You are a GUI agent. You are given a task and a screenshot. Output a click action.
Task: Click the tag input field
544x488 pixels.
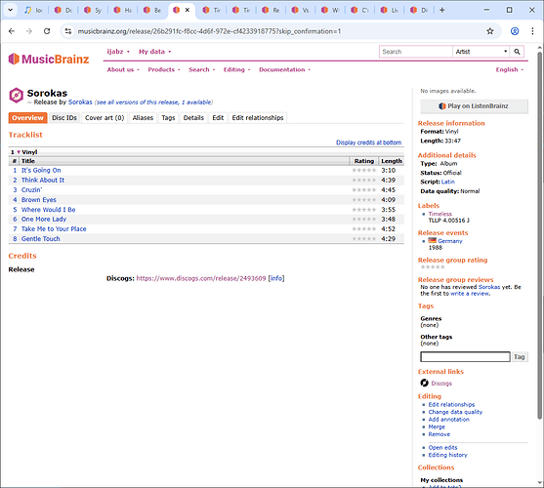click(x=465, y=356)
